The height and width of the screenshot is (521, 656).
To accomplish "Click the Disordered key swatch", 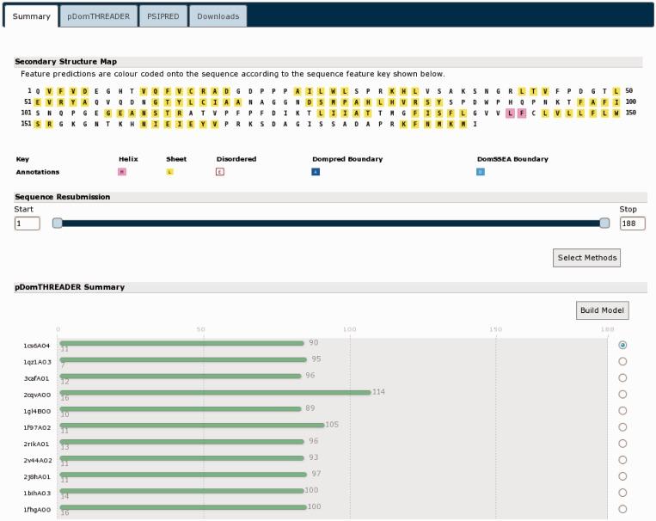I will (x=220, y=172).
